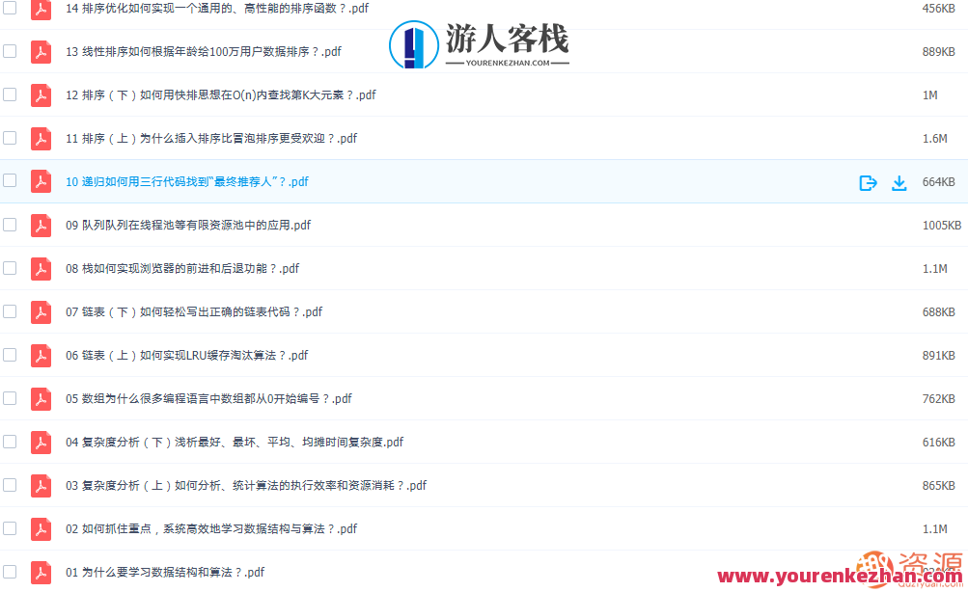The height and width of the screenshot is (592, 968).
Task: Check the checkbox for file 01
Action: click(x=10, y=572)
